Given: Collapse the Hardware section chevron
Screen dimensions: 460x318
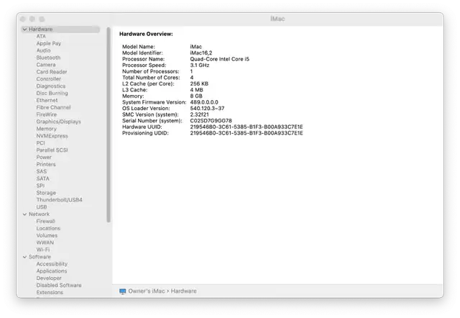Looking at the screenshot, I should tap(25, 29).
